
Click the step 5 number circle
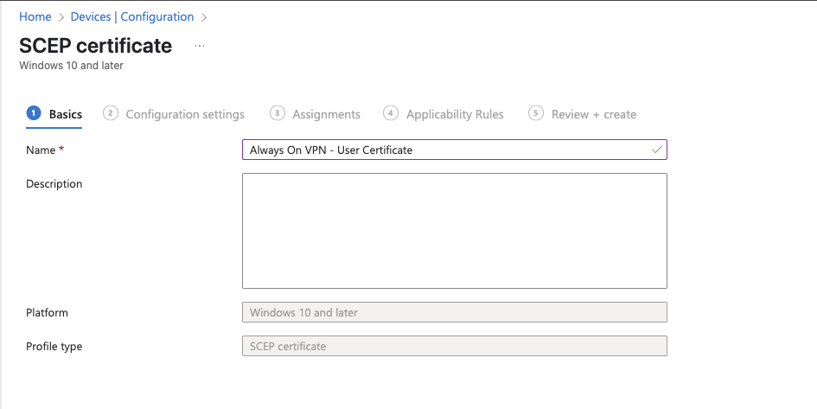[x=536, y=113]
